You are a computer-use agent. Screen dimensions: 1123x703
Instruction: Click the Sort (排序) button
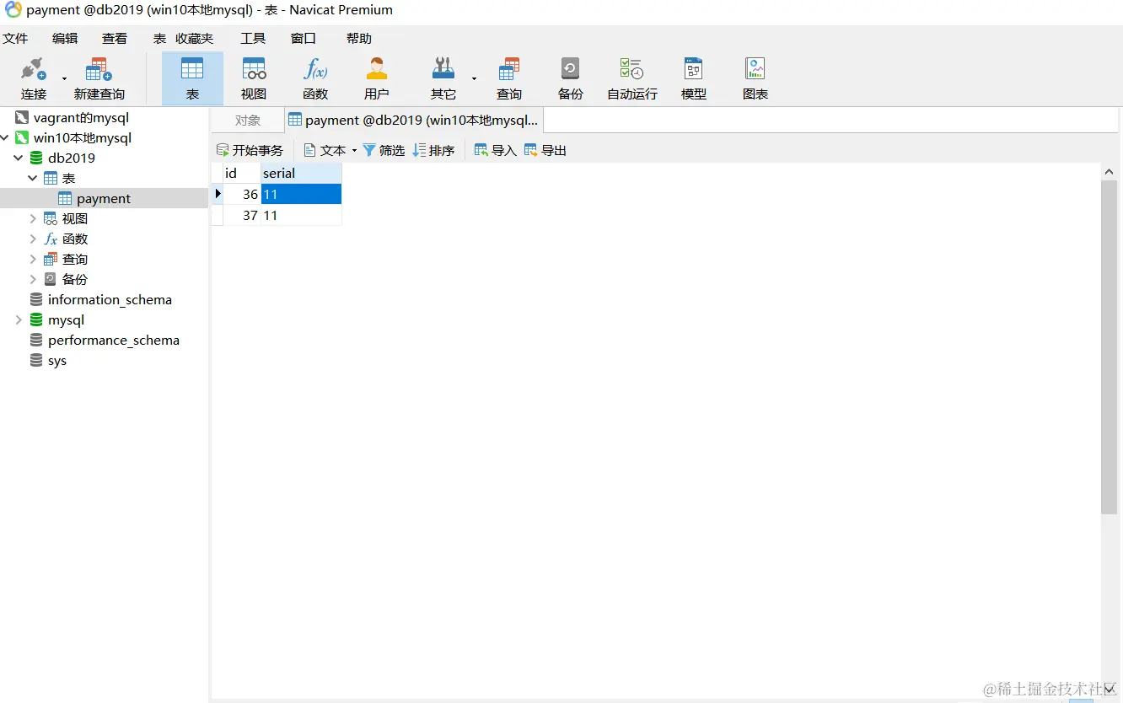pyautogui.click(x=433, y=150)
